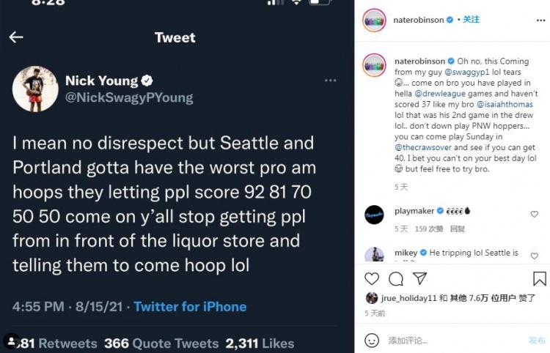The image size is (550, 353).
Task: Share the post using the paper plane icon
Action: (420, 278)
